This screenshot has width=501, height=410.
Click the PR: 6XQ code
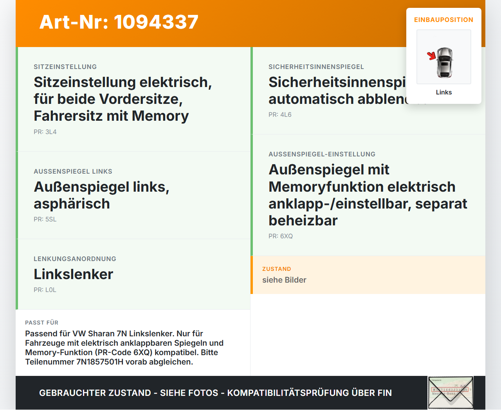[x=281, y=236]
